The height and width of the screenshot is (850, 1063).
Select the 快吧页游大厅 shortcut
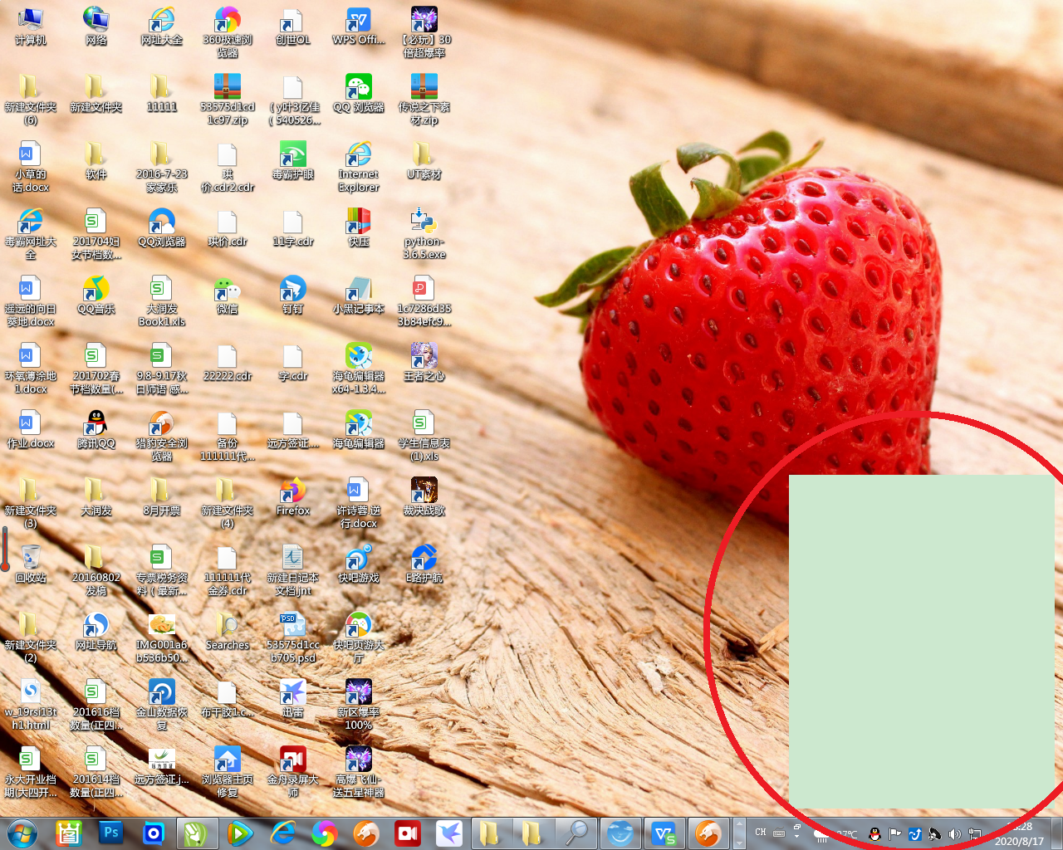pyautogui.click(x=359, y=637)
